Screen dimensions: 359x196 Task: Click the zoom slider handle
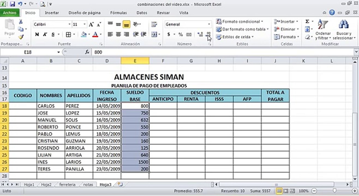tap(334, 191)
